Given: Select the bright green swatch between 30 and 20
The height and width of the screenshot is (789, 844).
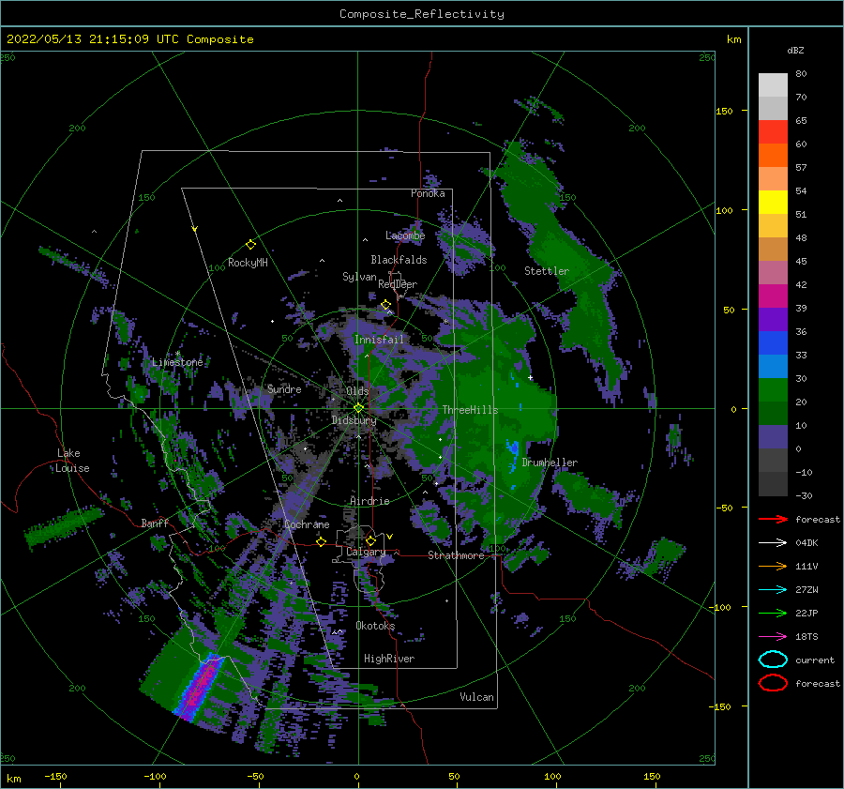Looking at the screenshot, I should (x=773, y=389).
